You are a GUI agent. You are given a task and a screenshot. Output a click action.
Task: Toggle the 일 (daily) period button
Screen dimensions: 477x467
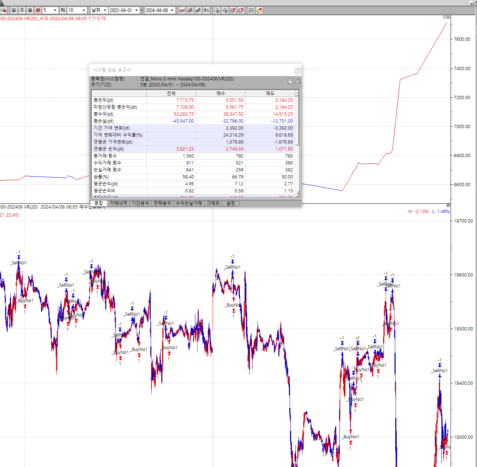coord(14,10)
